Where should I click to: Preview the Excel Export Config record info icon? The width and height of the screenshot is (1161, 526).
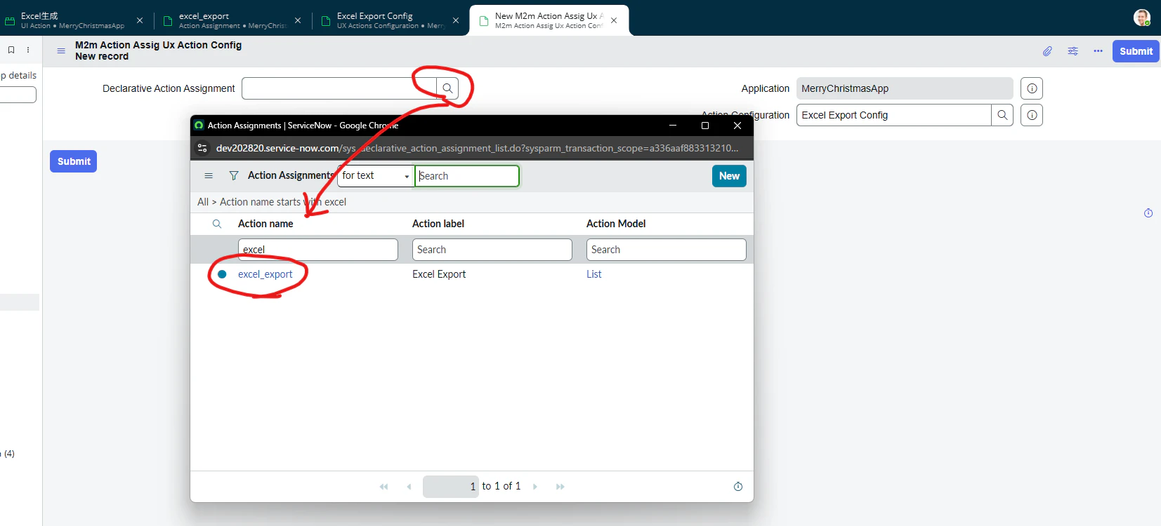pos(1032,115)
